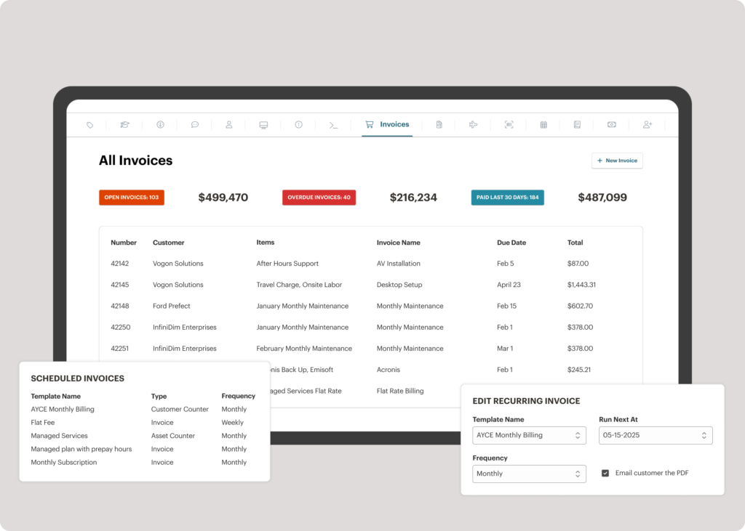Toggle the Email customer the PDF checkbox
745x531 pixels.
(605, 472)
